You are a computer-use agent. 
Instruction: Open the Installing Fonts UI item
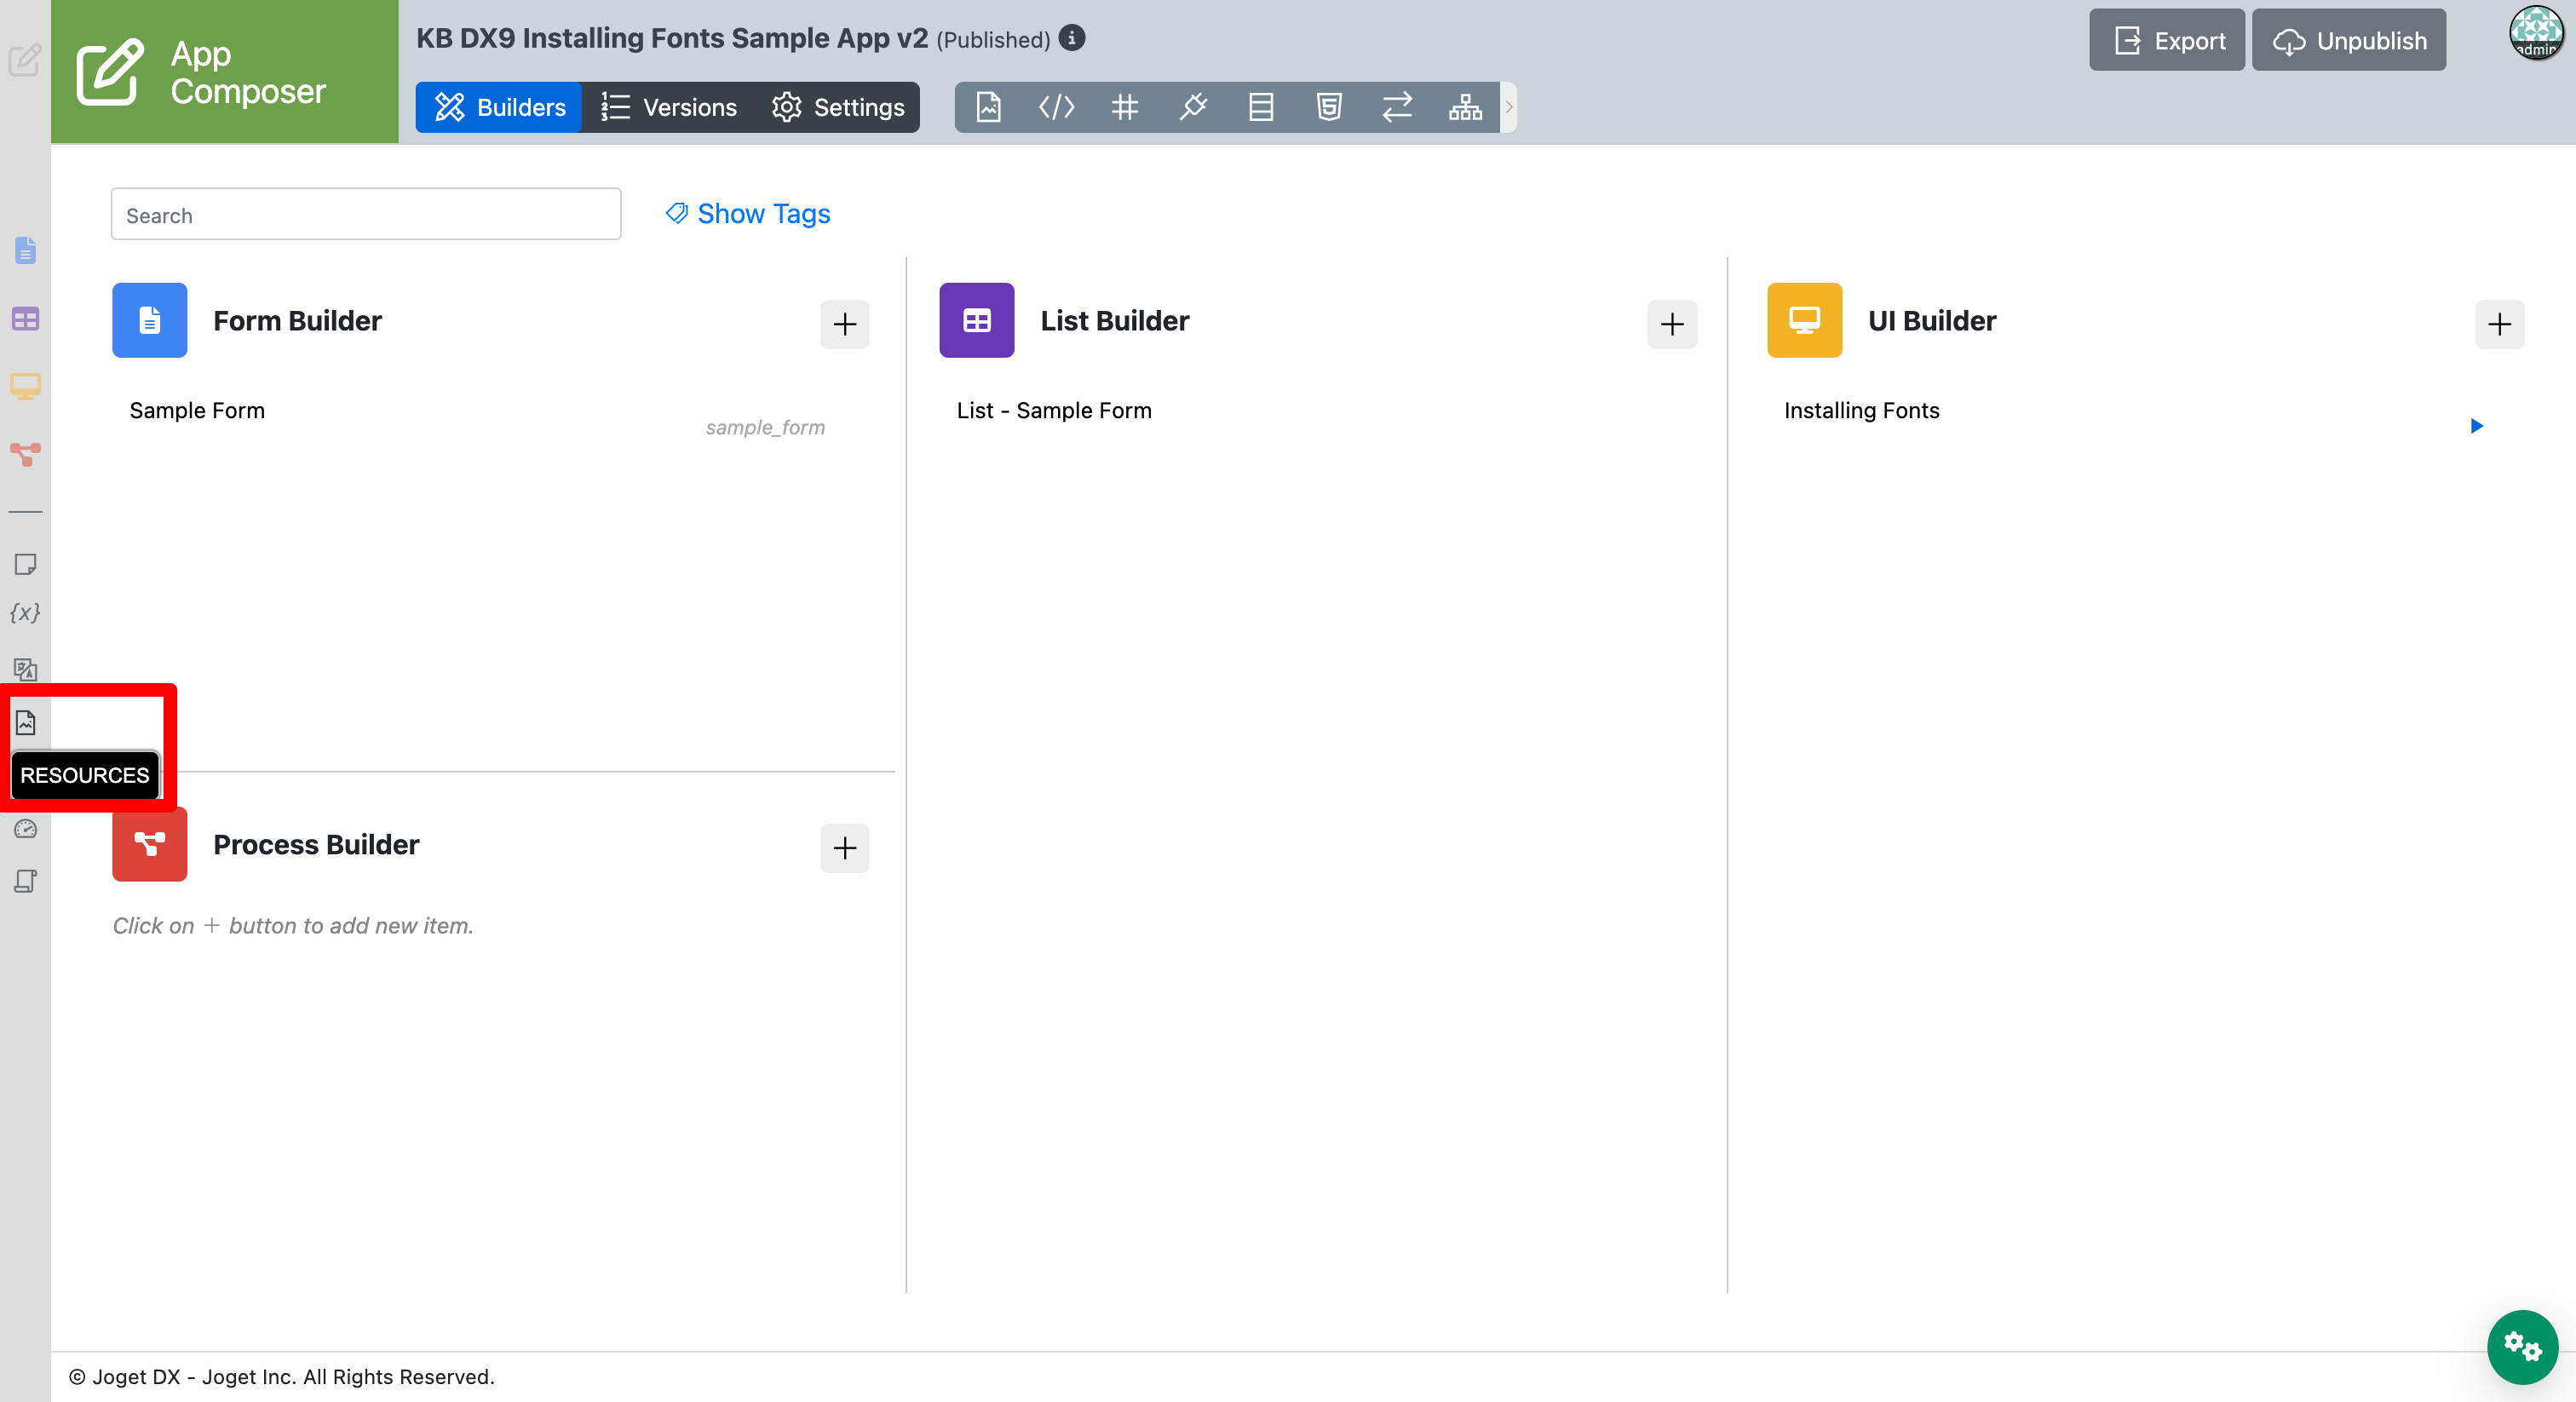click(1861, 411)
